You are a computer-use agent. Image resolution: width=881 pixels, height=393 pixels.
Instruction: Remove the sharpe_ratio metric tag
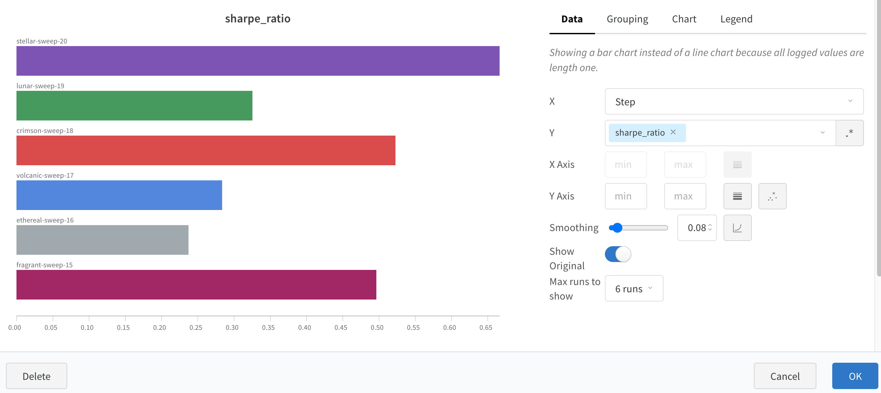coord(673,133)
